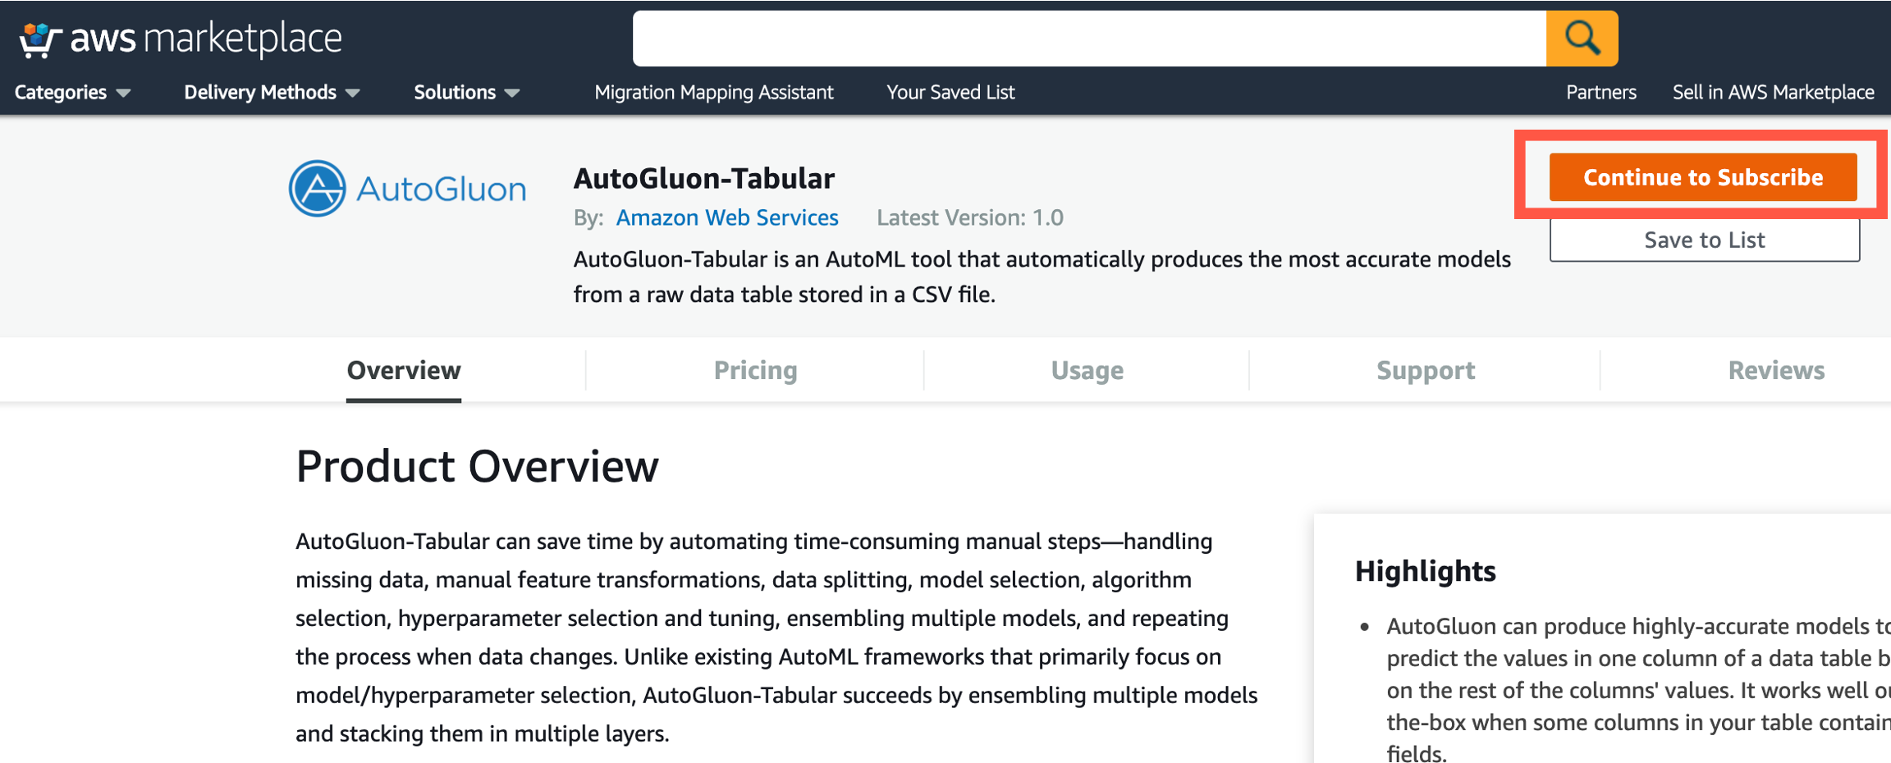The width and height of the screenshot is (1891, 763).
Task: Click Sell in AWS Marketplace
Action: [x=1773, y=92]
